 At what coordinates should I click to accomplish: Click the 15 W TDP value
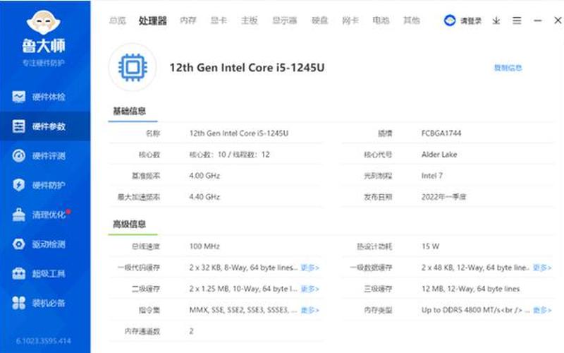(431, 246)
